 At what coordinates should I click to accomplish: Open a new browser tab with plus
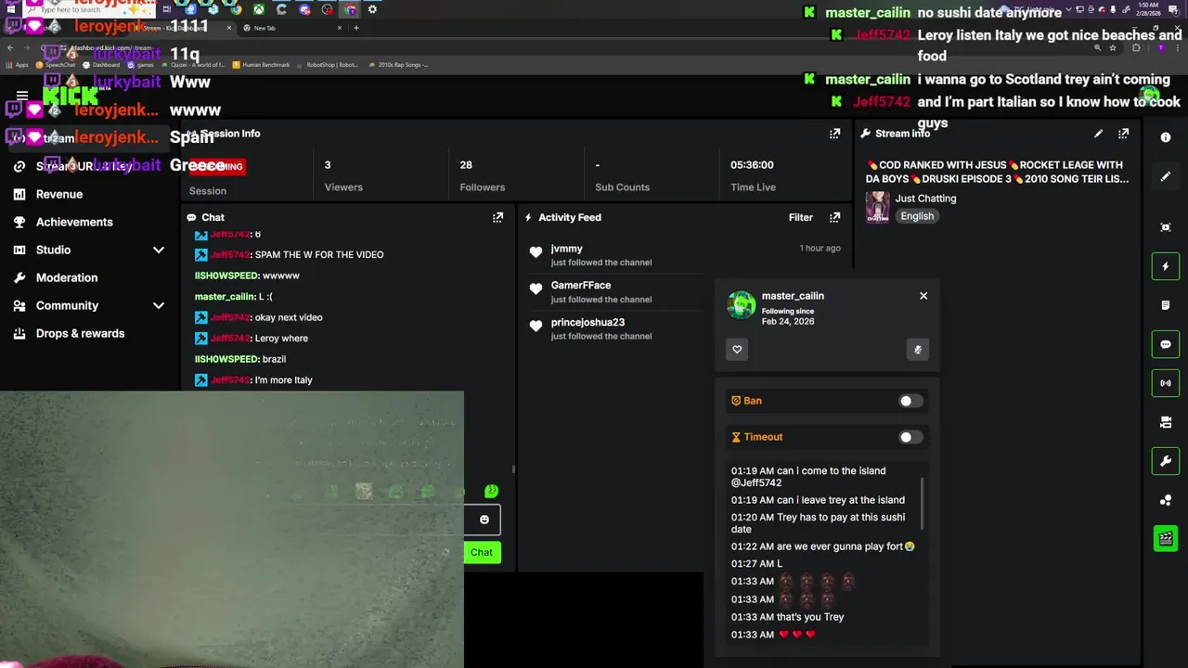click(x=356, y=28)
